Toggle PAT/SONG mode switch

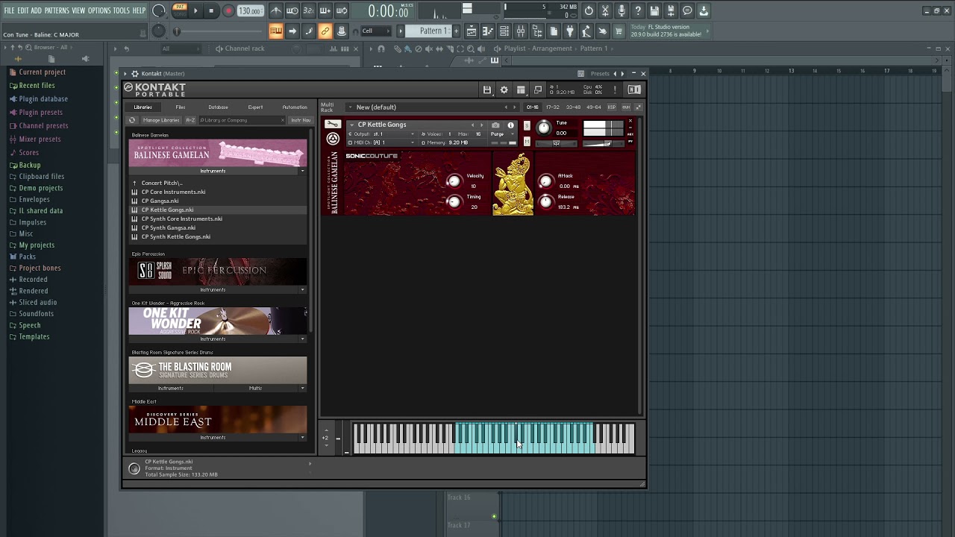180,10
